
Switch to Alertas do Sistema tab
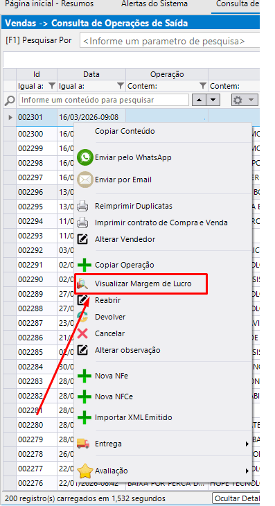point(154,4)
